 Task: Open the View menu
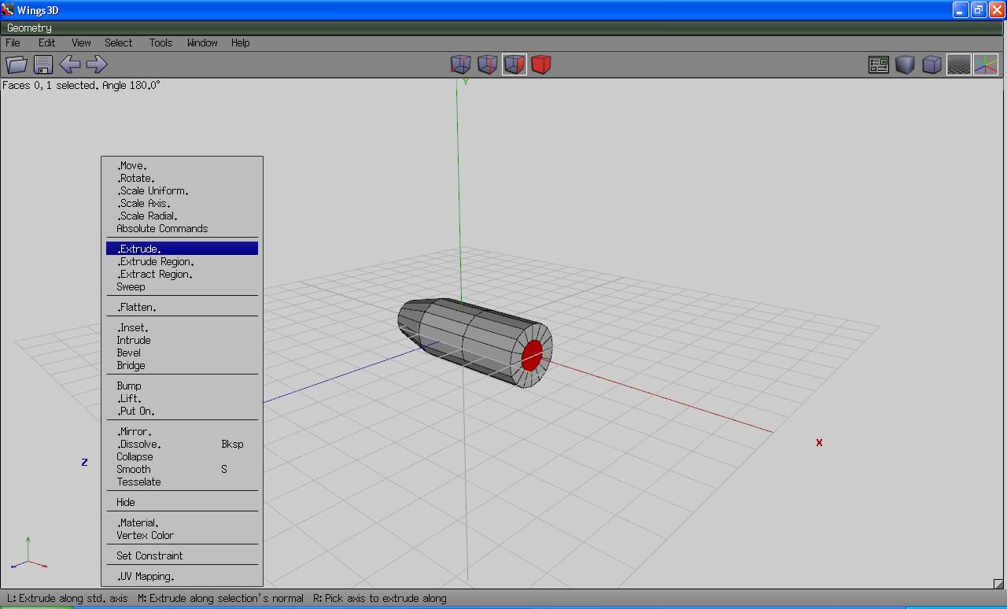coord(81,42)
